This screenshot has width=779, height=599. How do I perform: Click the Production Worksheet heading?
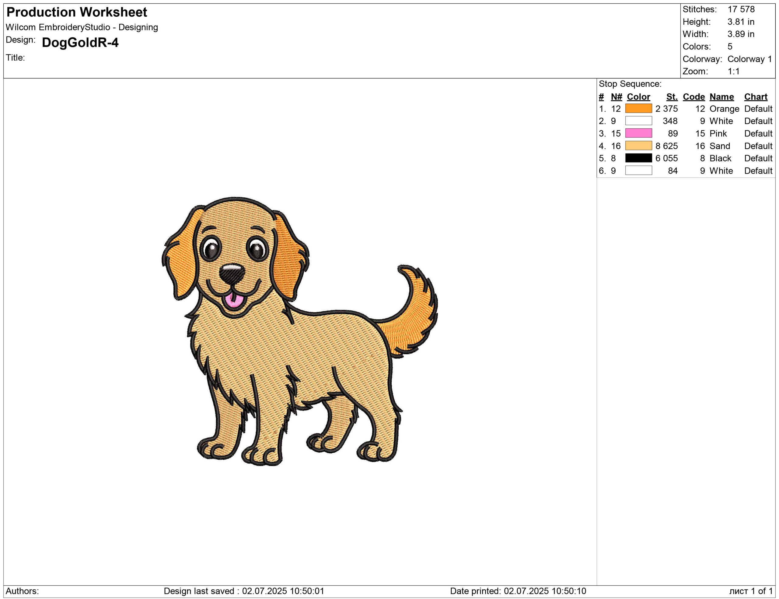coord(77,12)
